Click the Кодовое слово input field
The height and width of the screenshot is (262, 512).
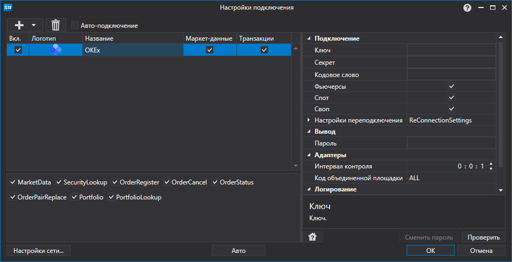click(451, 75)
